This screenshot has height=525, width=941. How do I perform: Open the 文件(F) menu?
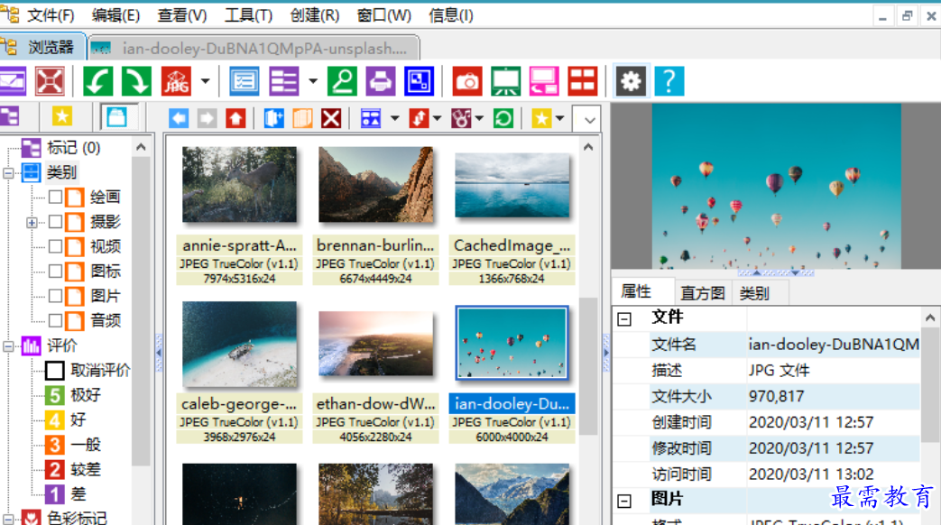pos(51,15)
